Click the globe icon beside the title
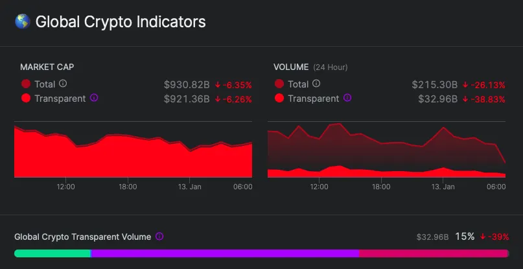523x269 pixels. click(x=22, y=22)
